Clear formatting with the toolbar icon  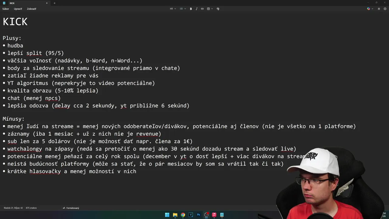coord(218,9)
